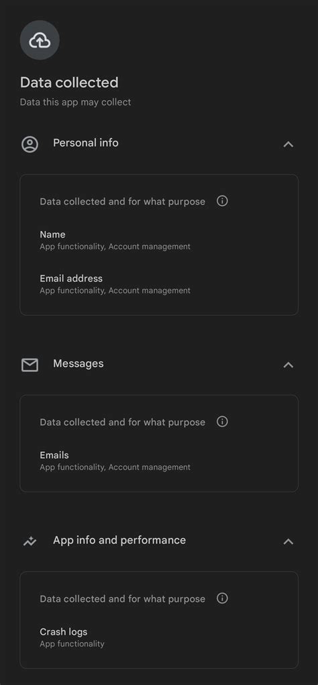Click the Personal info person icon
Viewport: 318px width, 685px height.
[x=30, y=144]
